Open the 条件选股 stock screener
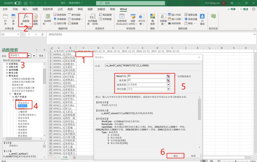 coord(74,15)
